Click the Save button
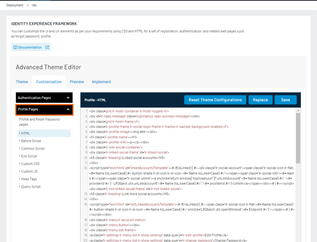The width and height of the screenshot is (317, 242). click(x=285, y=100)
